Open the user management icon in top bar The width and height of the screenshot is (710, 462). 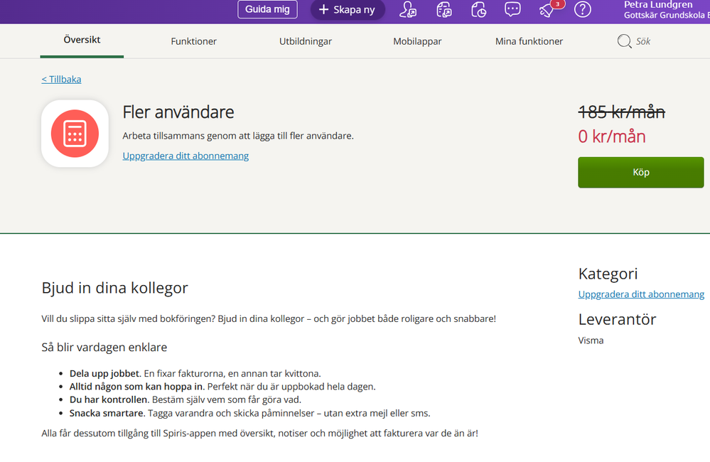coord(407,9)
